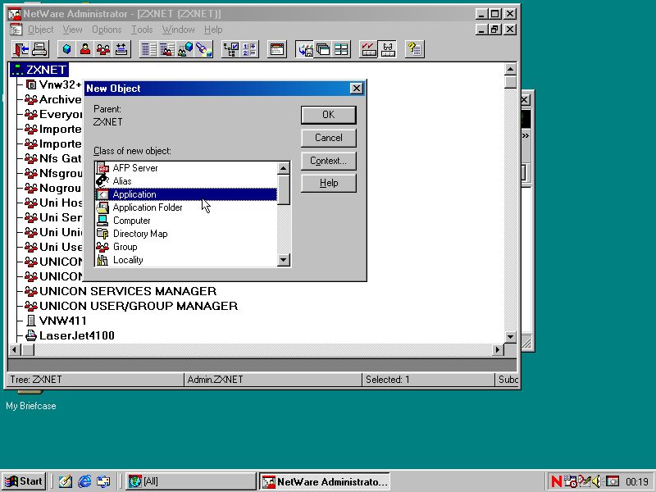The height and width of the screenshot is (492, 656).
Task: Click the NetWare Administrator title bar icon
Action: (15, 14)
